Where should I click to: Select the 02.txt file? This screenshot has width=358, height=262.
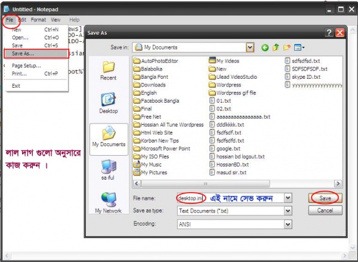coord(220,109)
